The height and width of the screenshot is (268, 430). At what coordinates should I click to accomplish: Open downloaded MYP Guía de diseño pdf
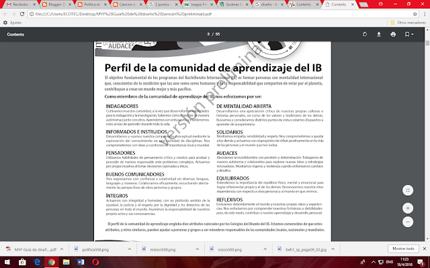[x=32, y=249]
